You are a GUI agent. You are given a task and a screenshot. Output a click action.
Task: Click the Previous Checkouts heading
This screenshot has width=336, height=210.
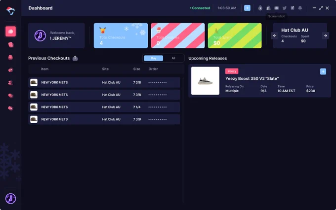49,58
